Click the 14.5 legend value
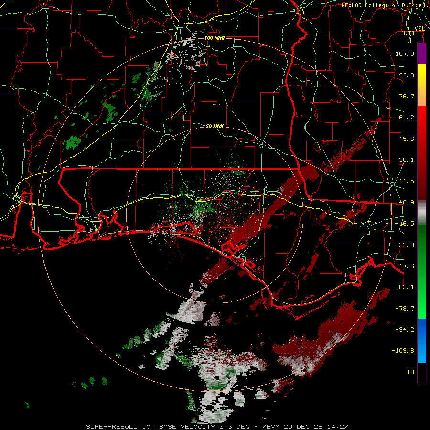 [x=407, y=181]
